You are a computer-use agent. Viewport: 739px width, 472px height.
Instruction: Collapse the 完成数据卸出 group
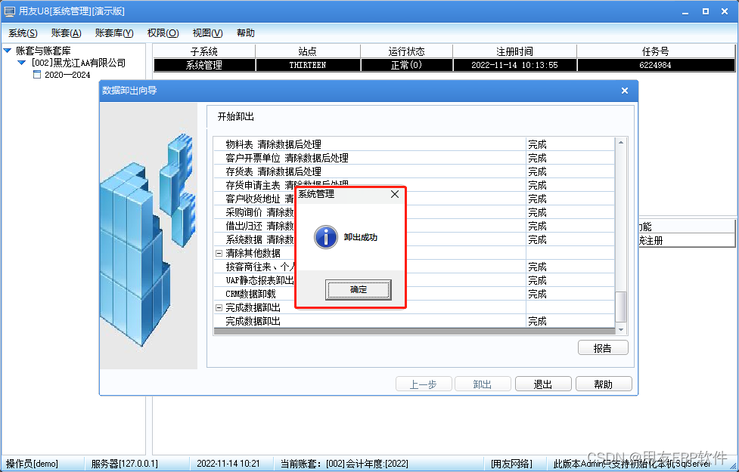(x=219, y=308)
